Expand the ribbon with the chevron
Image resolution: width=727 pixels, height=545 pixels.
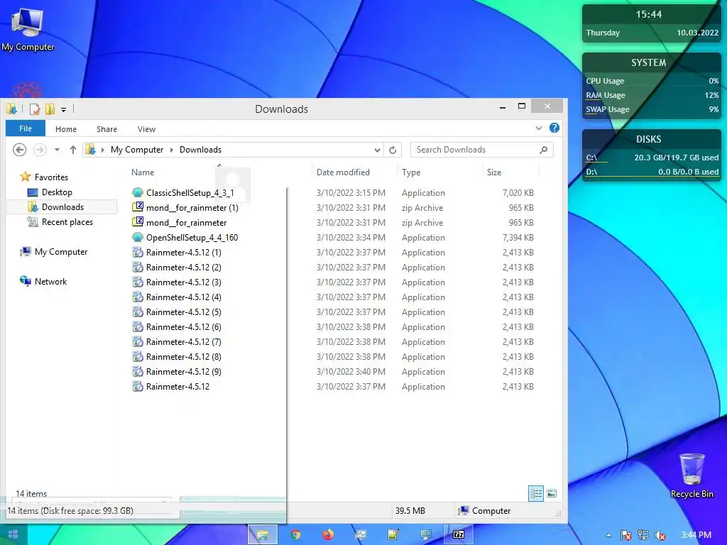pyautogui.click(x=539, y=128)
